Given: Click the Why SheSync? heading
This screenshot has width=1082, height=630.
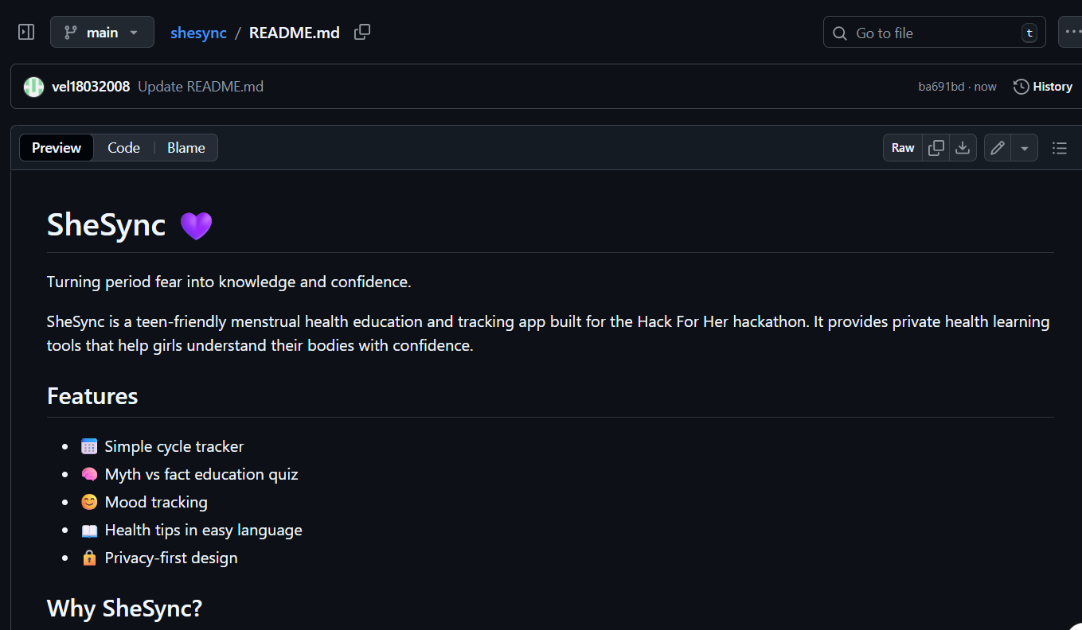Looking at the screenshot, I should (125, 609).
